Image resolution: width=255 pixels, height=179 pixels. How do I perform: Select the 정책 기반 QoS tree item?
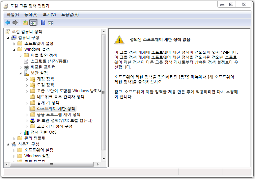point(43,132)
